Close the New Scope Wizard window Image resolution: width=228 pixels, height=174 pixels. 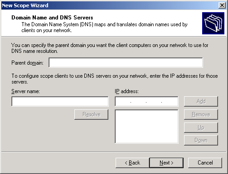coord(222,5)
